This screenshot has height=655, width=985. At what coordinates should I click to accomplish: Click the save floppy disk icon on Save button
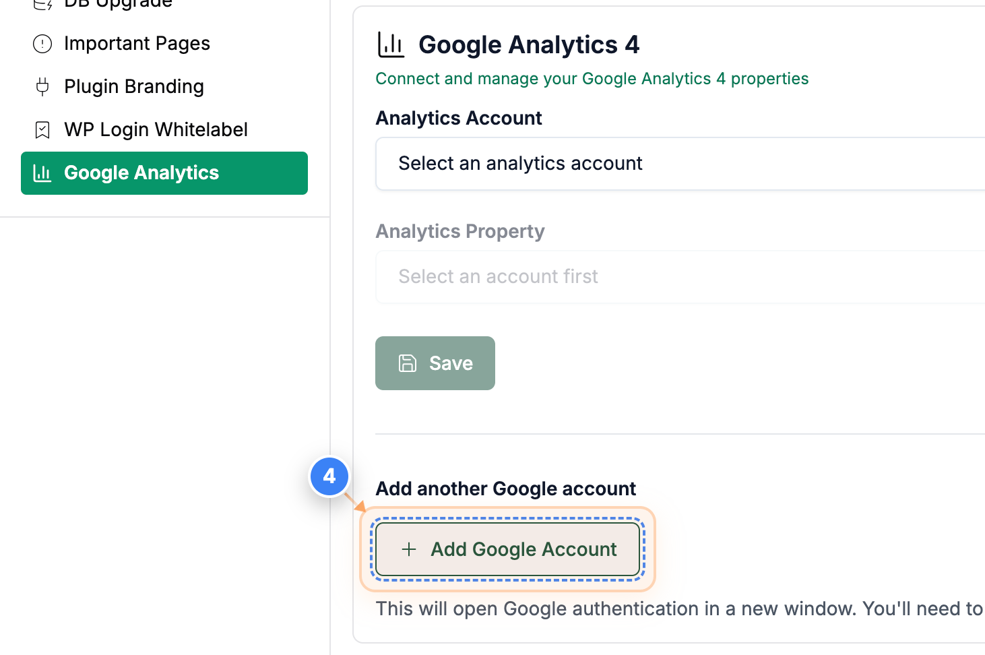click(407, 363)
